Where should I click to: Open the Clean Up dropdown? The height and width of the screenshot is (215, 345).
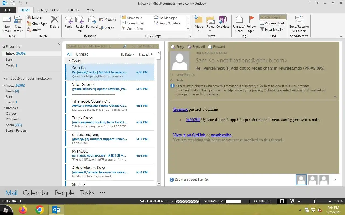point(37,23)
